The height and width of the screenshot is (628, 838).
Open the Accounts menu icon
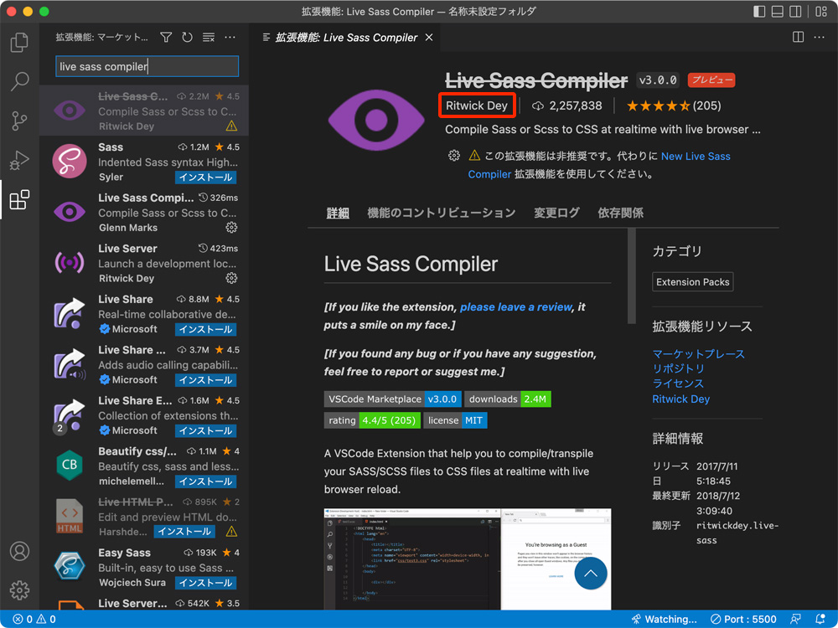pos(19,551)
